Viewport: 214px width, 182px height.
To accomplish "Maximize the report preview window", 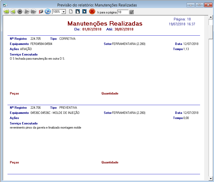I will (x=199, y=5).
